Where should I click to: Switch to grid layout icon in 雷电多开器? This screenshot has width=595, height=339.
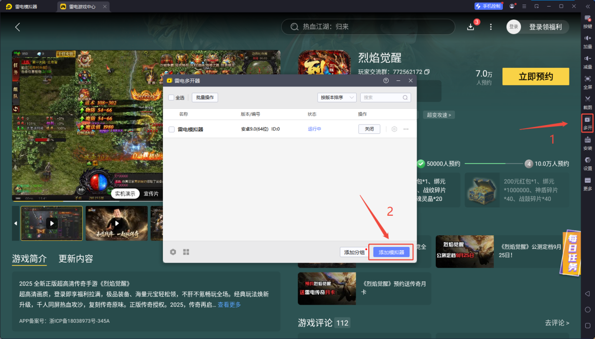186,252
